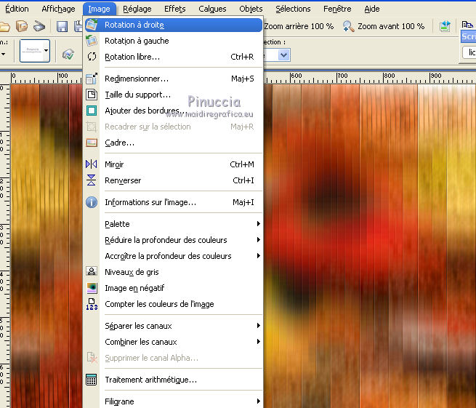Open Cadre menu entry
The width and height of the screenshot is (476, 408).
174,143
